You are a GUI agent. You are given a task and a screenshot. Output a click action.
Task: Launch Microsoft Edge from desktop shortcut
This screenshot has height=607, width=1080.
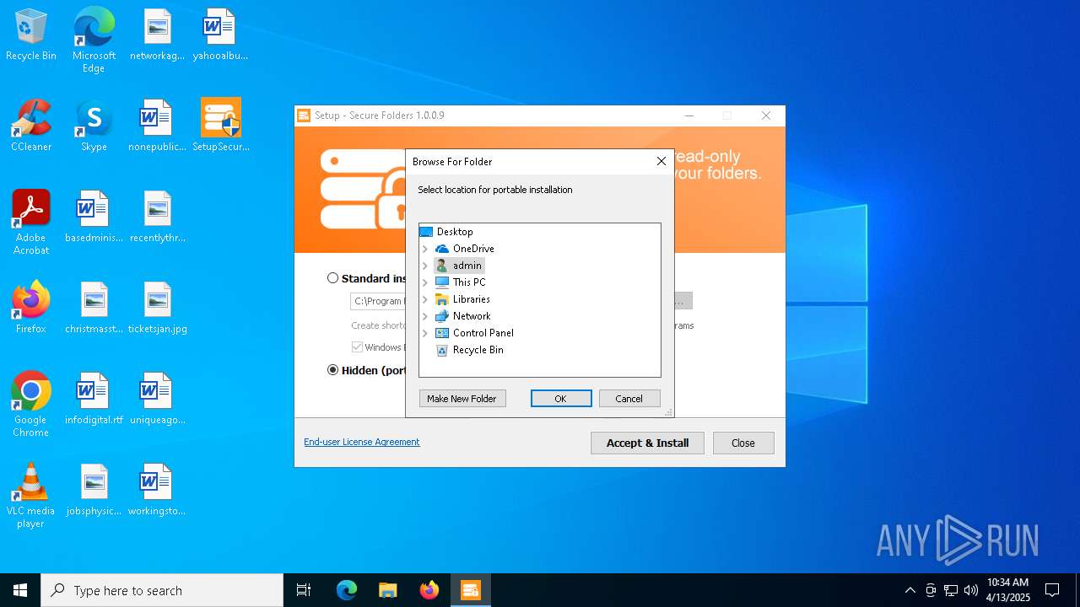tap(94, 40)
